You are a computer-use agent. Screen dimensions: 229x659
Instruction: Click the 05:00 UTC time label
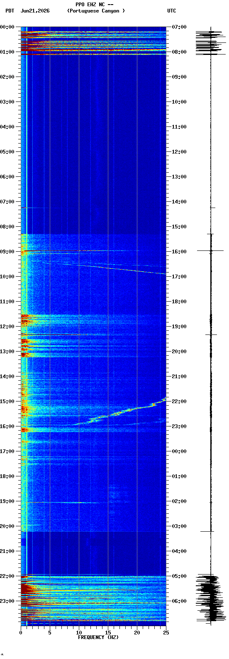[x=179, y=576]
